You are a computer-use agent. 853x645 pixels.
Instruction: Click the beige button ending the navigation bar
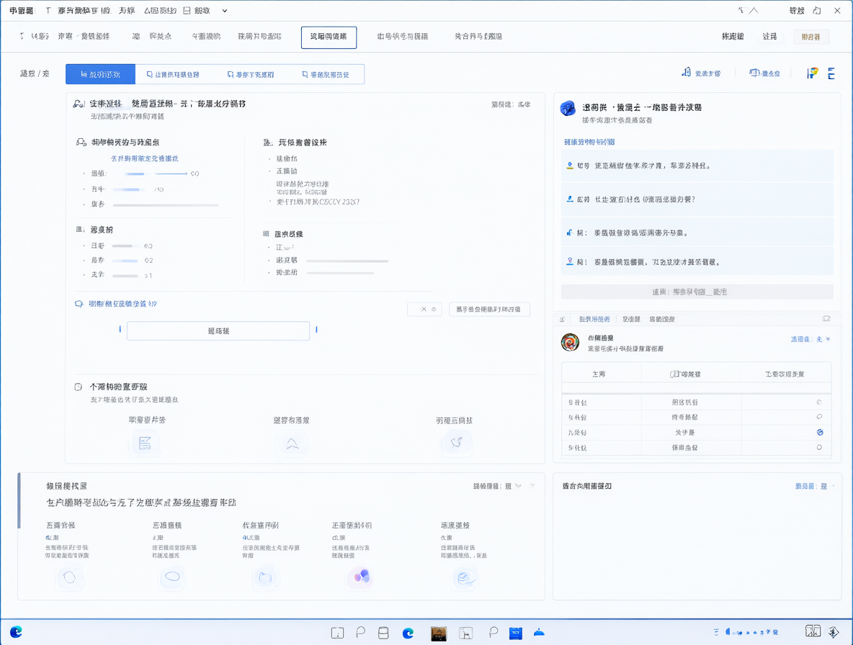pos(810,37)
